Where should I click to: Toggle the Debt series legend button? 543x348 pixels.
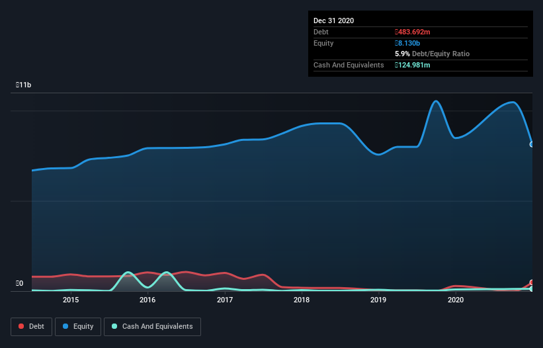(32, 327)
